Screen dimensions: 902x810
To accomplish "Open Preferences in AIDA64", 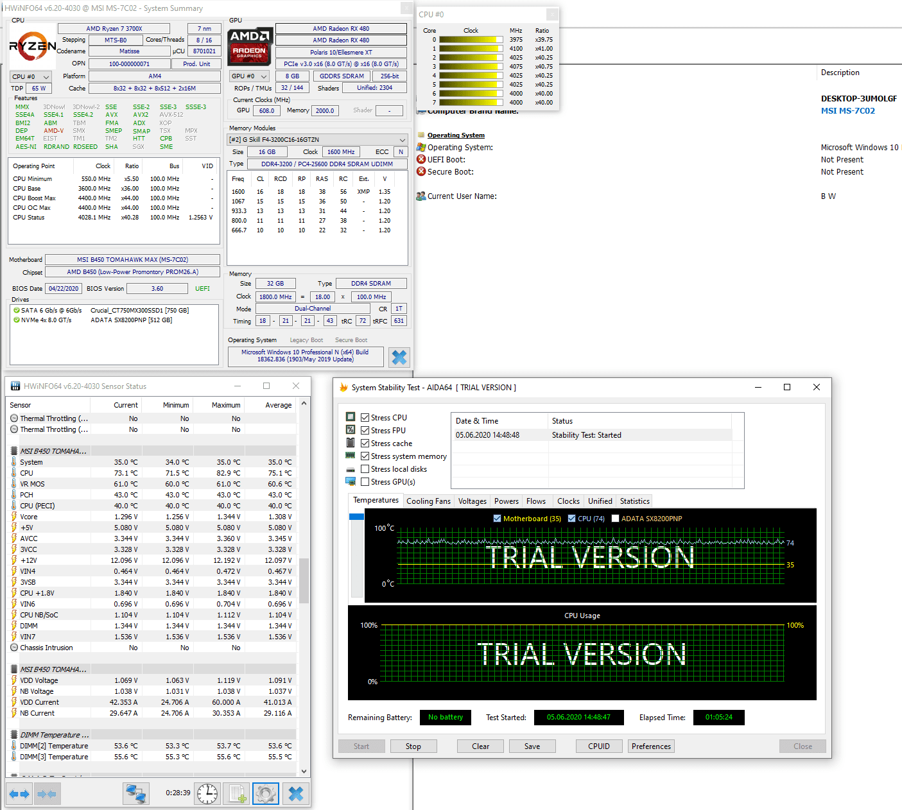I will coord(651,746).
